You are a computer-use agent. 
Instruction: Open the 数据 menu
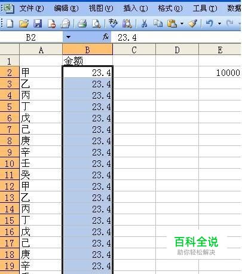(234, 8)
